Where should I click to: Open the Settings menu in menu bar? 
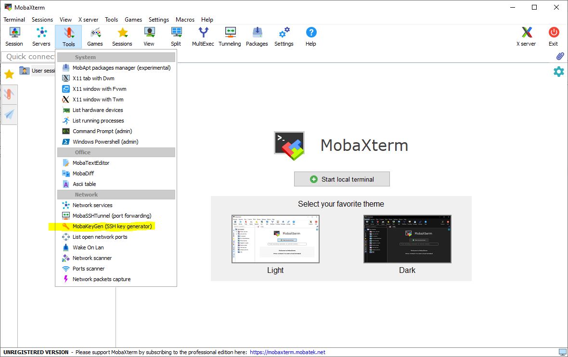(x=159, y=20)
